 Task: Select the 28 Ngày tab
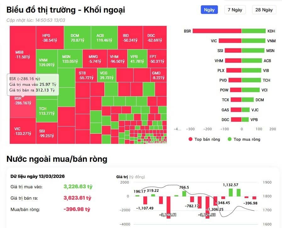coord(264,10)
